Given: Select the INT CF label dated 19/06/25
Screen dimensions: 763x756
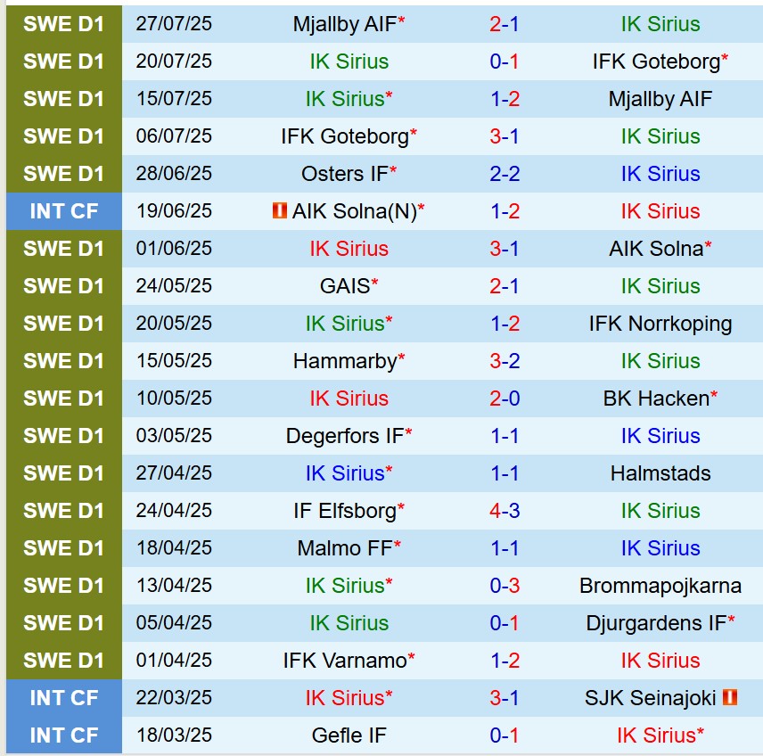Looking at the screenshot, I should [x=63, y=211].
